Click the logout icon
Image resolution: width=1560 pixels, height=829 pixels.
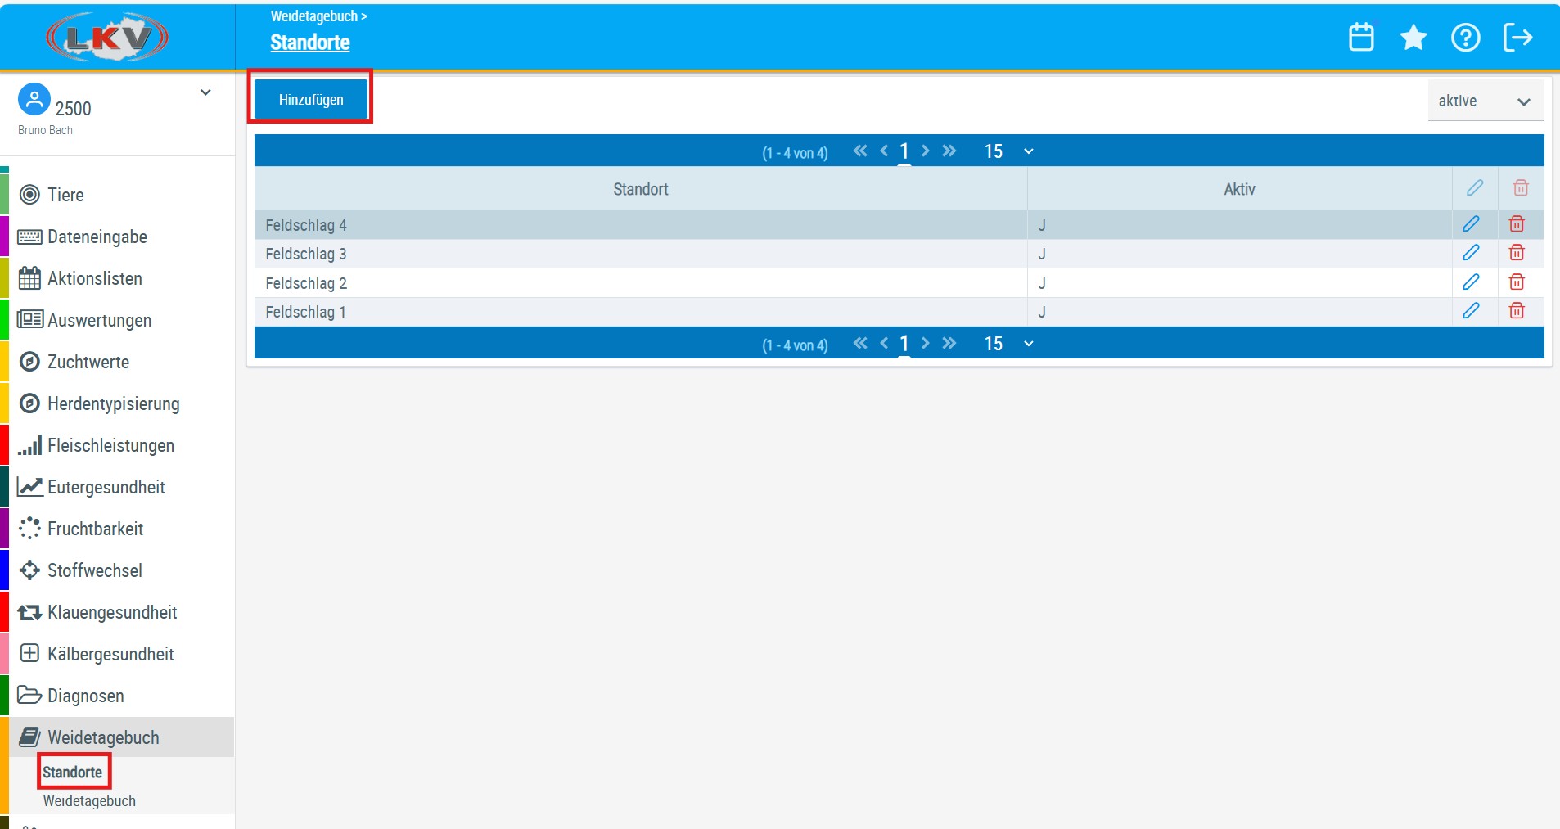pos(1517,37)
